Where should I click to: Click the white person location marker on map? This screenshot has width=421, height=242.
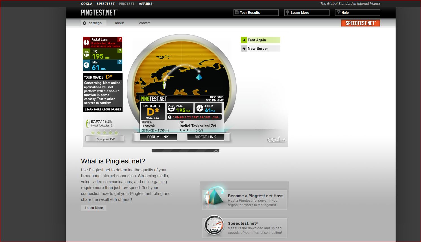[x=164, y=85]
